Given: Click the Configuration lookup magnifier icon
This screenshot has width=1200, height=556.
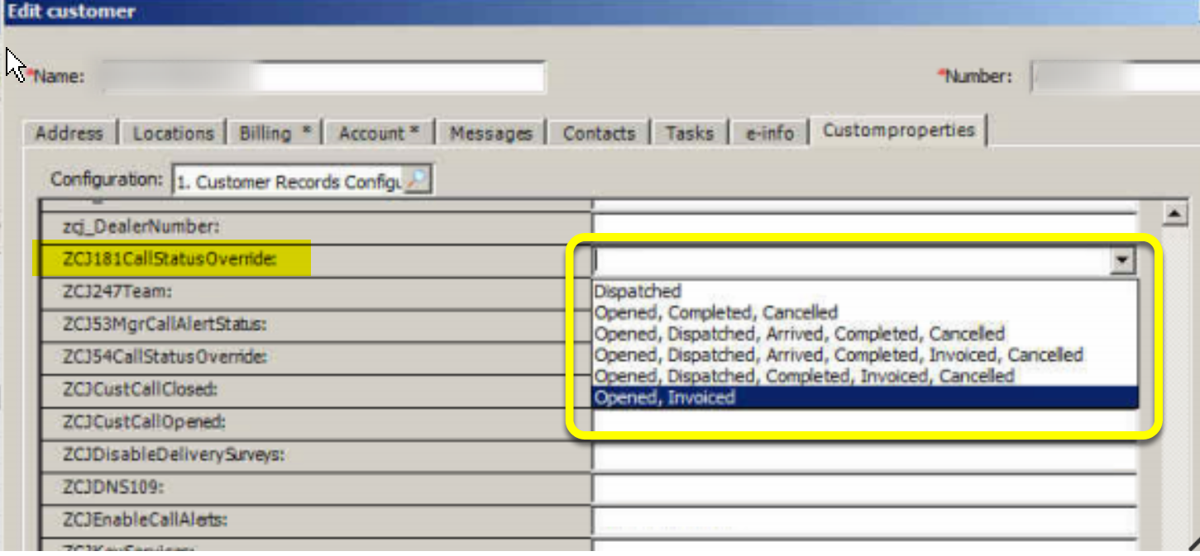Looking at the screenshot, I should click(x=418, y=180).
